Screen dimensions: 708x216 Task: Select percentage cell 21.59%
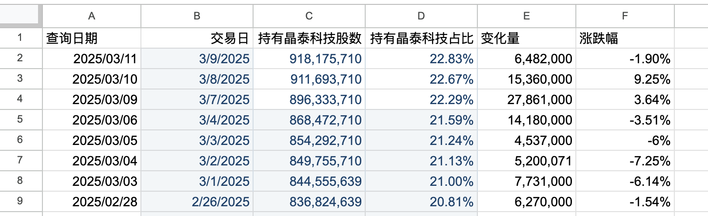click(x=421, y=120)
